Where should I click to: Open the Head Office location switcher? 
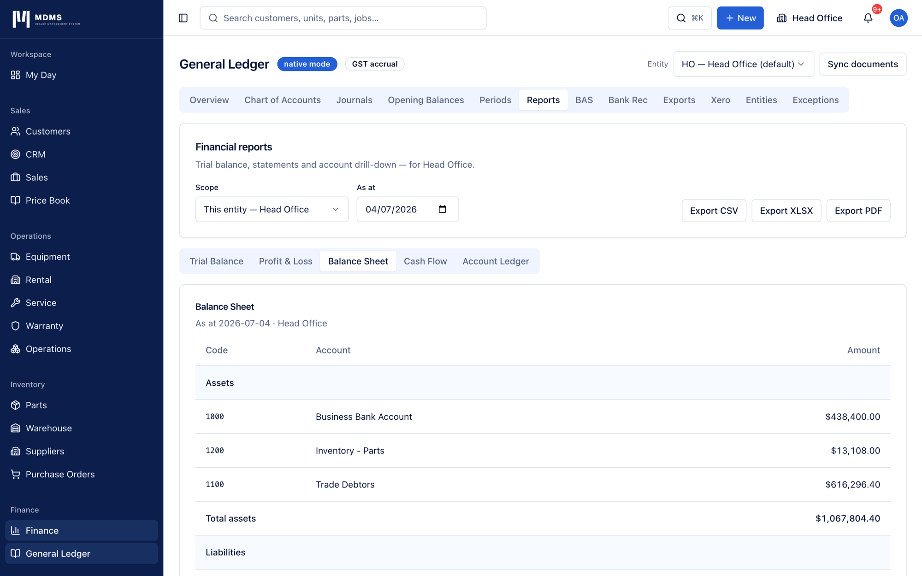(x=810, y=18)
